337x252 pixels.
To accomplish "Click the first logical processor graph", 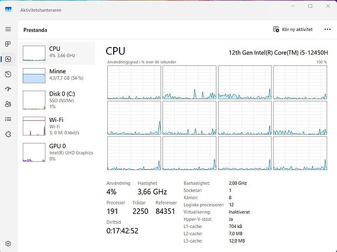I will click(x=134, y=82).
